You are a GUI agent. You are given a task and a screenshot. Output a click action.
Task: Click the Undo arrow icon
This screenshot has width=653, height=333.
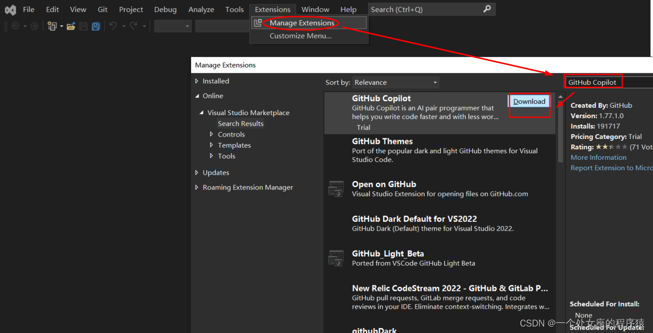(113, 26)
